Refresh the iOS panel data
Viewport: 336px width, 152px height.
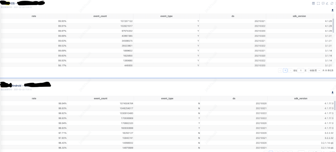point(332,3)
